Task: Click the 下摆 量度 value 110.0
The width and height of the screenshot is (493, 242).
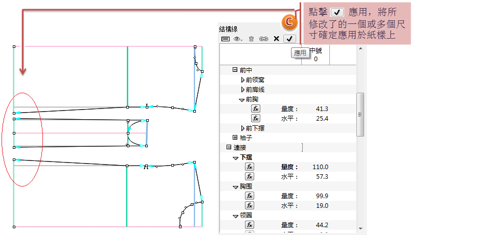Action: [x=320, y=167]
